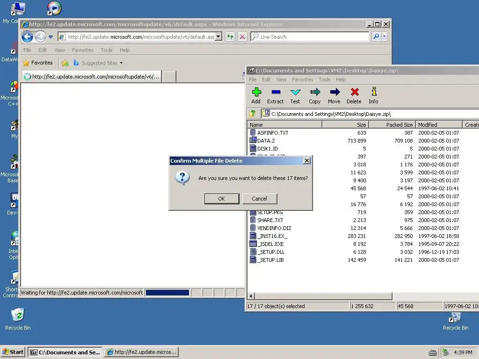The image size is (479, 359).
Task: Cancel the multiple file delete dialog
Action: tap(259, 199)
